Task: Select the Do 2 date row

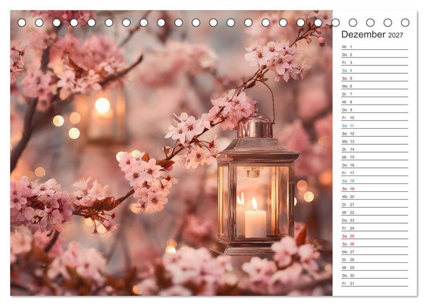Action: click(x=375, y=55)
